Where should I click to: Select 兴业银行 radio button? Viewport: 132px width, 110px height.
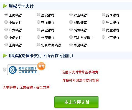pyautogui.click(x=39, y=30)
